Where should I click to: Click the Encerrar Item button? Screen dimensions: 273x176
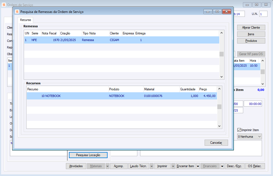(x=185, y=166)
